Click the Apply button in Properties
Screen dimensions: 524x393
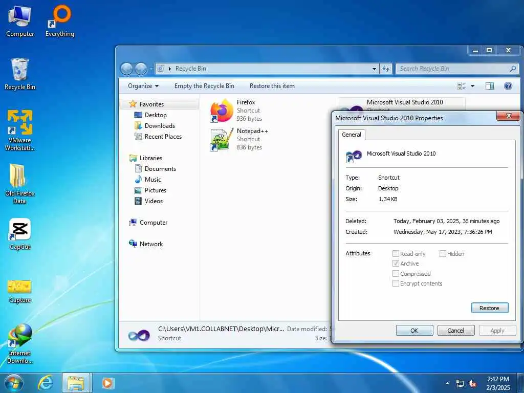click(497, 330)
